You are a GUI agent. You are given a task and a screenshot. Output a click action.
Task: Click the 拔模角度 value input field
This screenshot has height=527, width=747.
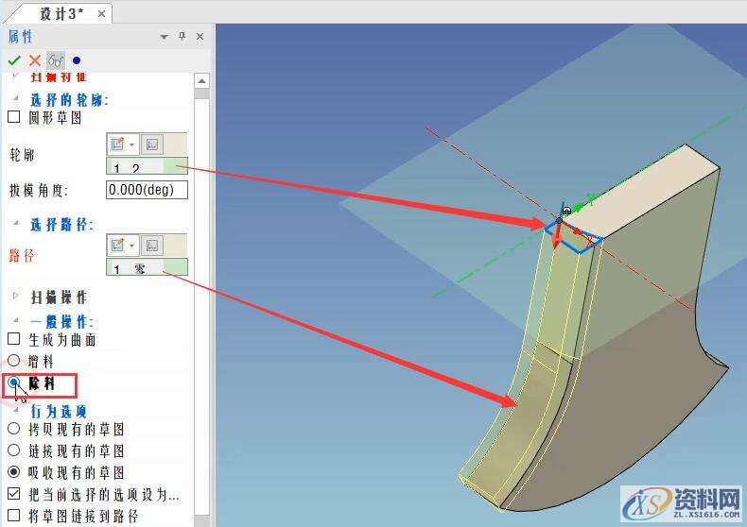(148, 189)
